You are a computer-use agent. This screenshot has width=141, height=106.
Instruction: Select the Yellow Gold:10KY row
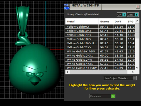(x=100, y=31)
